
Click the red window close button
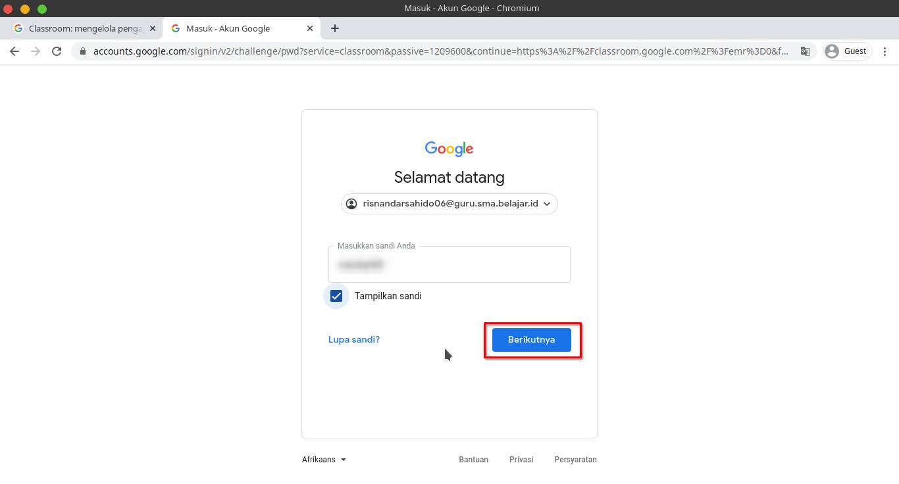(8, 9)
